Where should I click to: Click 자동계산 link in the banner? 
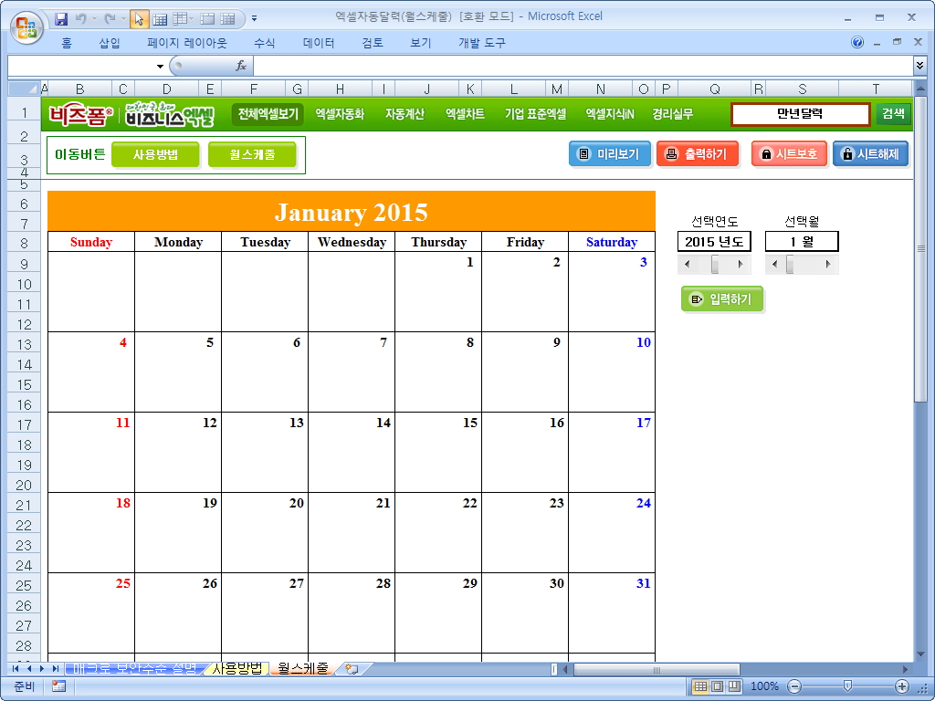(404, 114)
